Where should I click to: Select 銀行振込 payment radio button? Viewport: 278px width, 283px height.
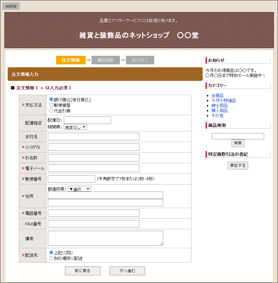coord(51,100)
